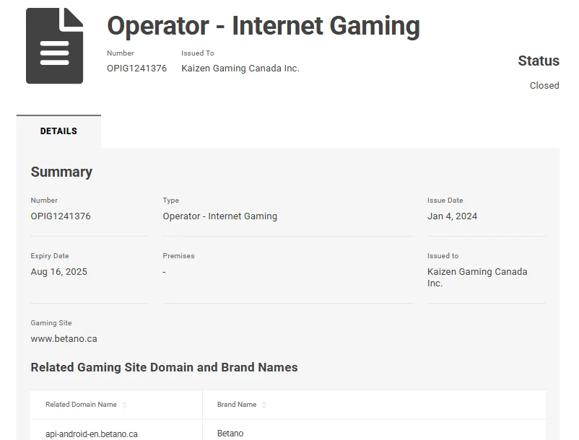Select the Betano brand name cell
Viewport: 579px width, 440px height.
[230, 434]
